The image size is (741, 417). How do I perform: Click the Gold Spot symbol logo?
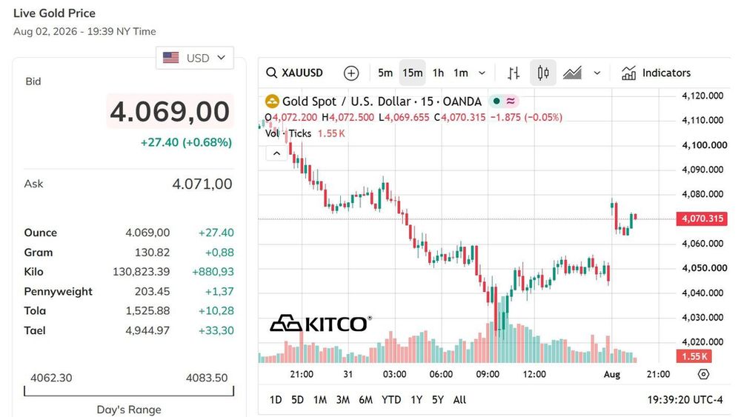(272, 101)
